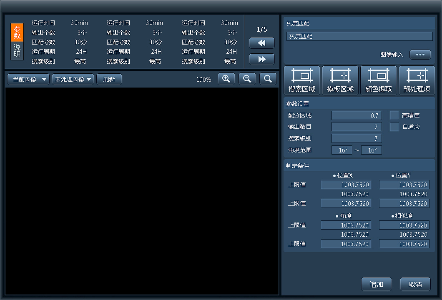Select the 搜索区域 search region tool

(301, 80)
